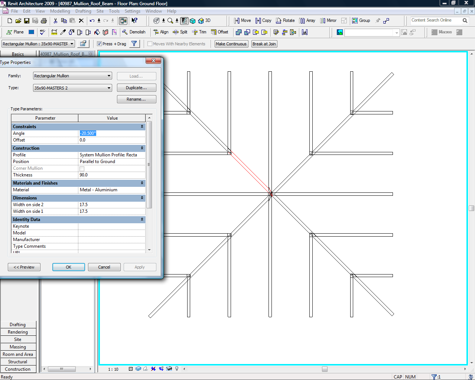This screenshot has height=380, width=475.
Task: Click the Print icon
Action: 44,21
